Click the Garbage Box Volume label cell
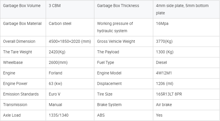The height and width of the screenshot is (121, 220). 23,9
